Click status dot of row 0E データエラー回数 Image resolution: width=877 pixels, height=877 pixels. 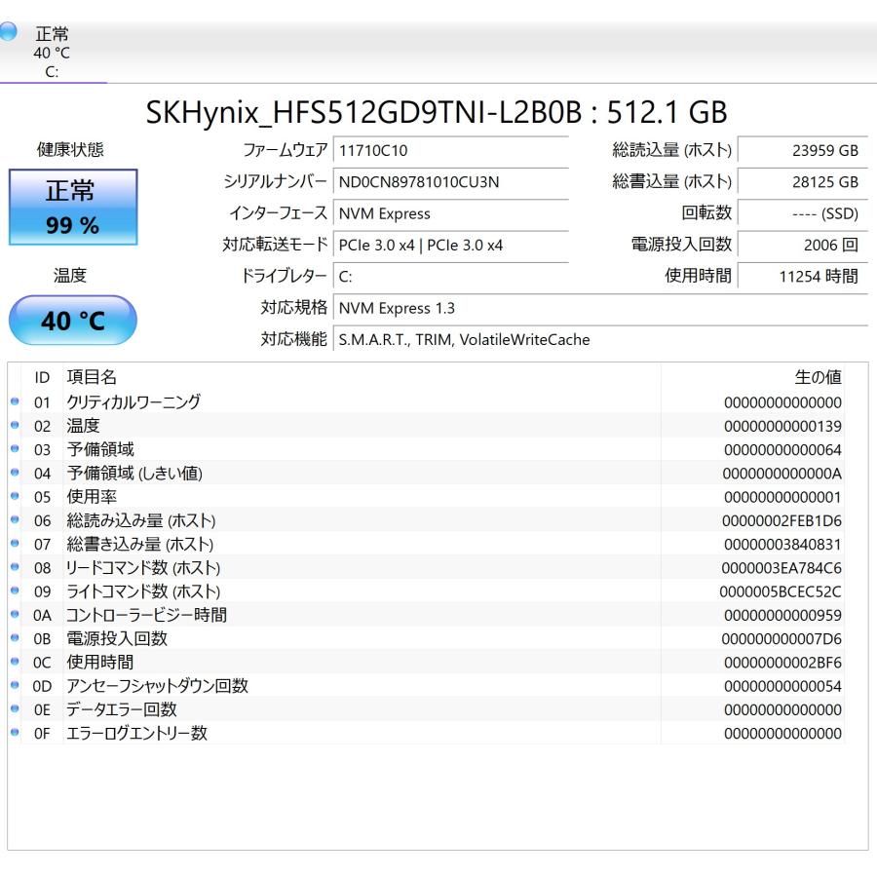click(15, 708)
